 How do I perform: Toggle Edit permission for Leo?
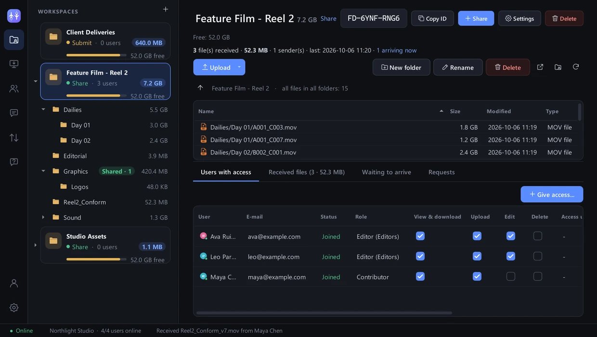pyautogui.click(x=511, y=256)
